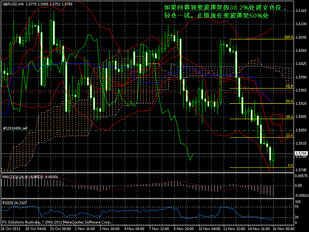Screen dimensions: 309x232
Task: Click the '11 Nov 12:00' time axis label
Action: (234, 229)
